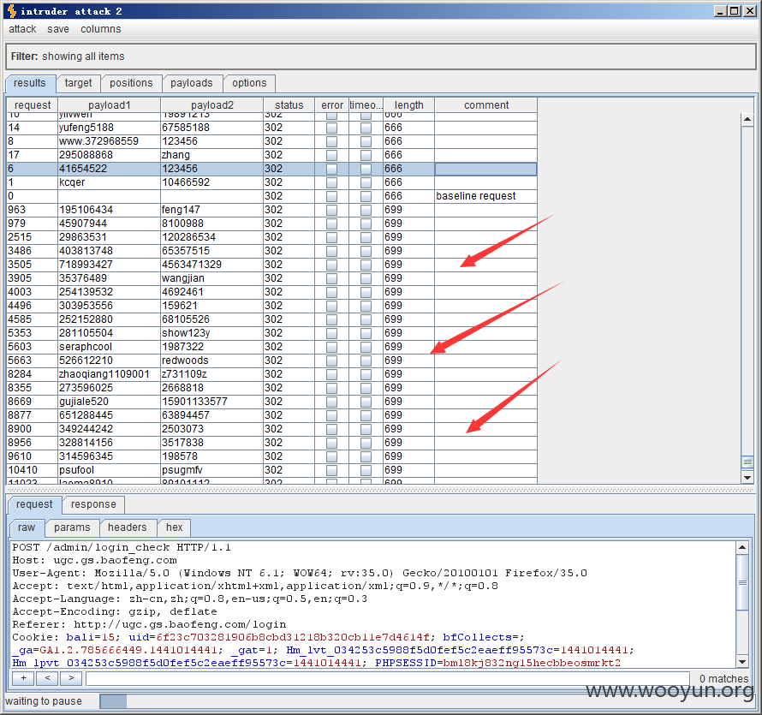
Task: Click the search text input field
Action: [x=388, y=678]
